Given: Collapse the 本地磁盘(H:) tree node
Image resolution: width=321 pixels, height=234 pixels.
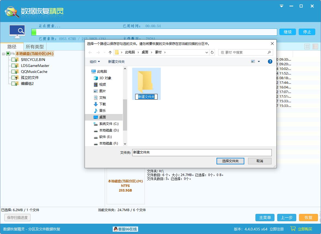Looking at the screenshot, I should click(3, 54).
